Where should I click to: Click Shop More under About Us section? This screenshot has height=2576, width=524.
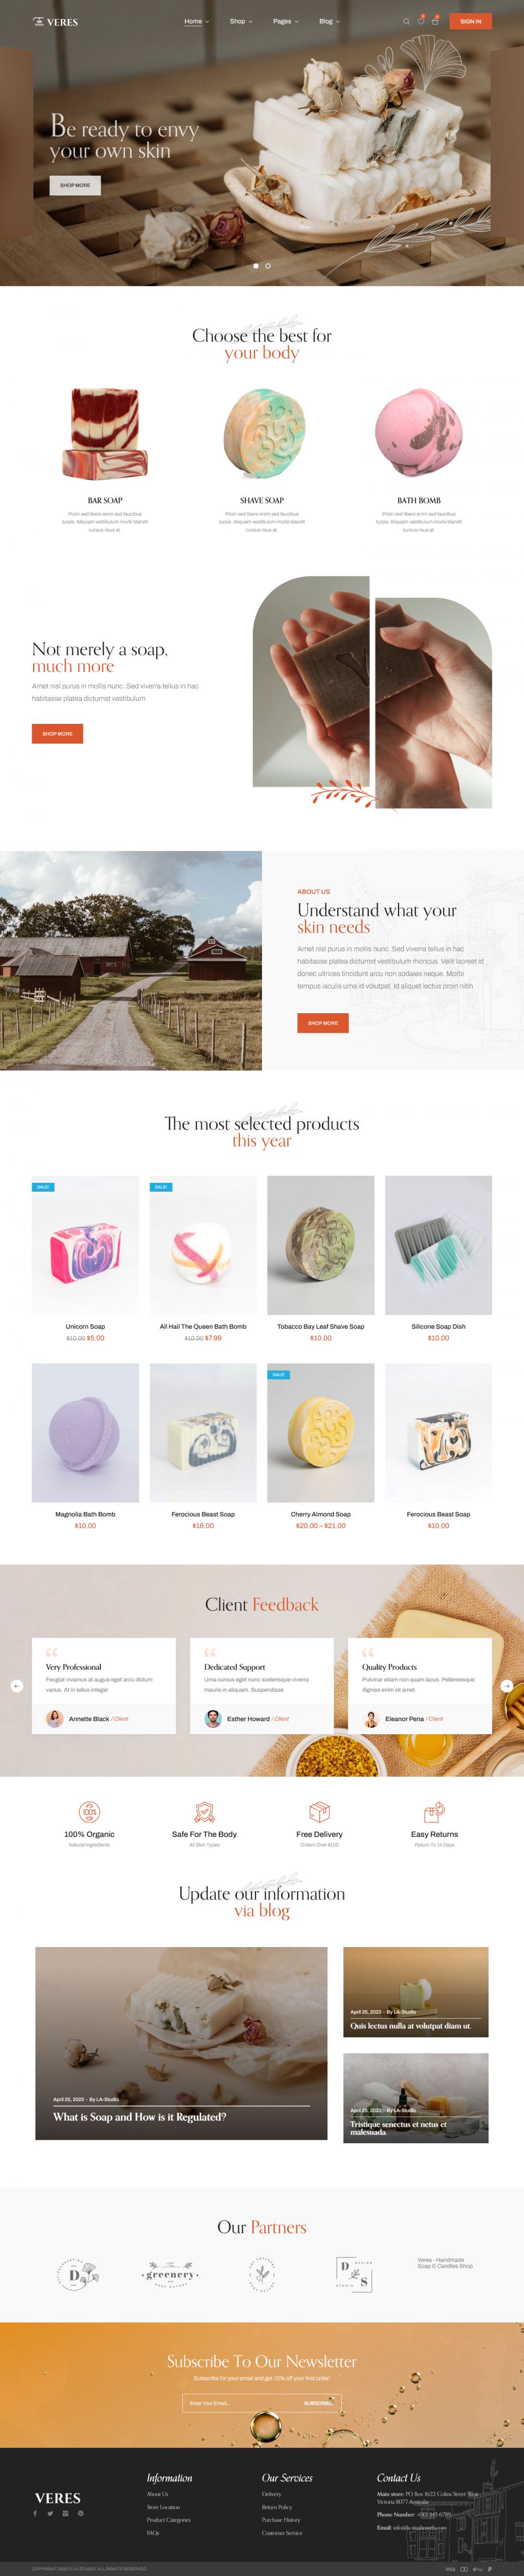(x=322, y=1023)
